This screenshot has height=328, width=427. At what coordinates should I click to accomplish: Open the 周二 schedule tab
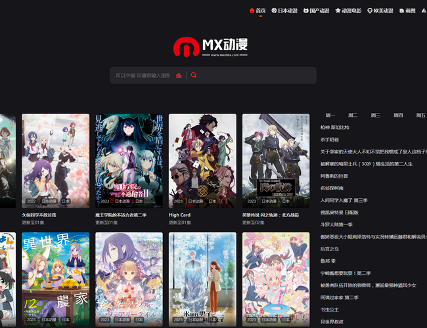[x=353, y=115]
